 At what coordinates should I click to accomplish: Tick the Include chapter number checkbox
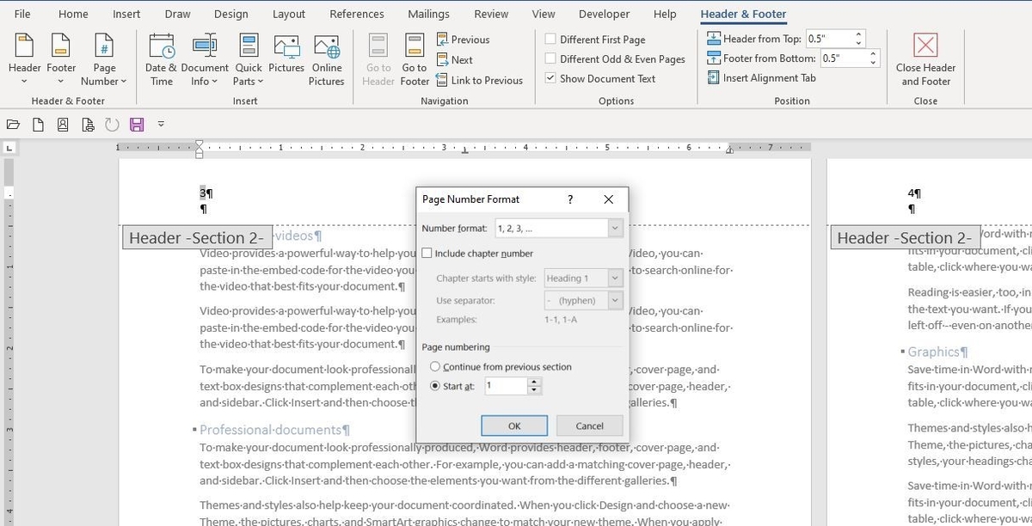pyautogui.click(x=427, y=254)
